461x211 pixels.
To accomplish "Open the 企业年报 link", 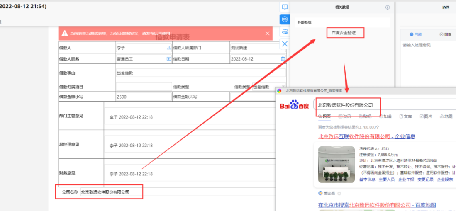I will pos(406,179).
